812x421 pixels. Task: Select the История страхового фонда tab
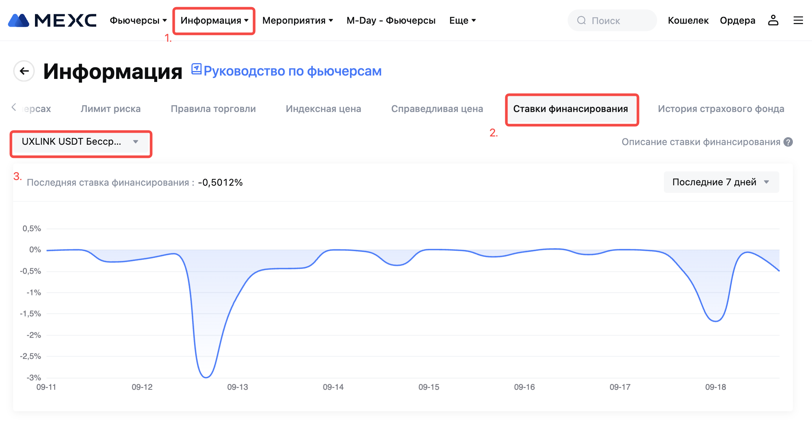[721, 109]
